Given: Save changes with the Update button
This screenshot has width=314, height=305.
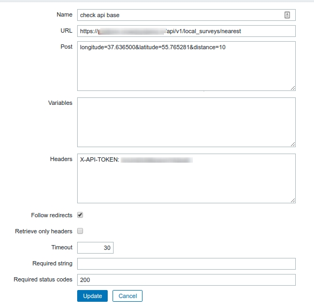Looking at the screenshot, I should 92,296.
